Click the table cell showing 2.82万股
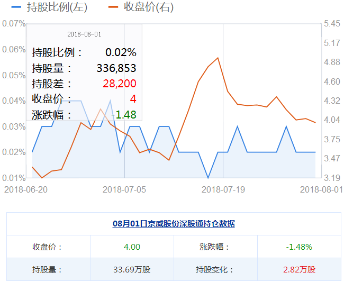 click(x=299, y=269)
